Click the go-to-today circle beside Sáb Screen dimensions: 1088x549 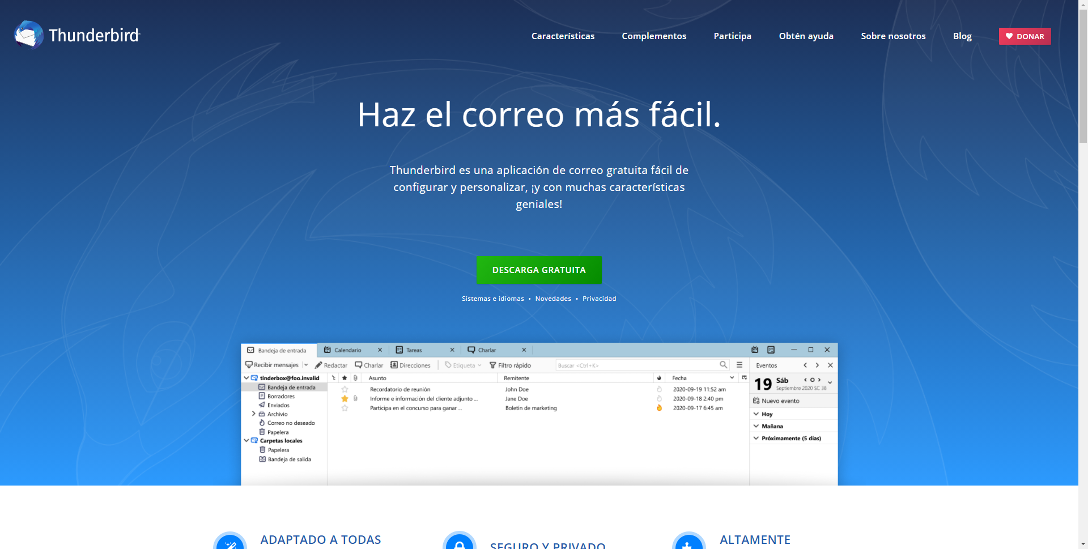[x=812, y=380]
